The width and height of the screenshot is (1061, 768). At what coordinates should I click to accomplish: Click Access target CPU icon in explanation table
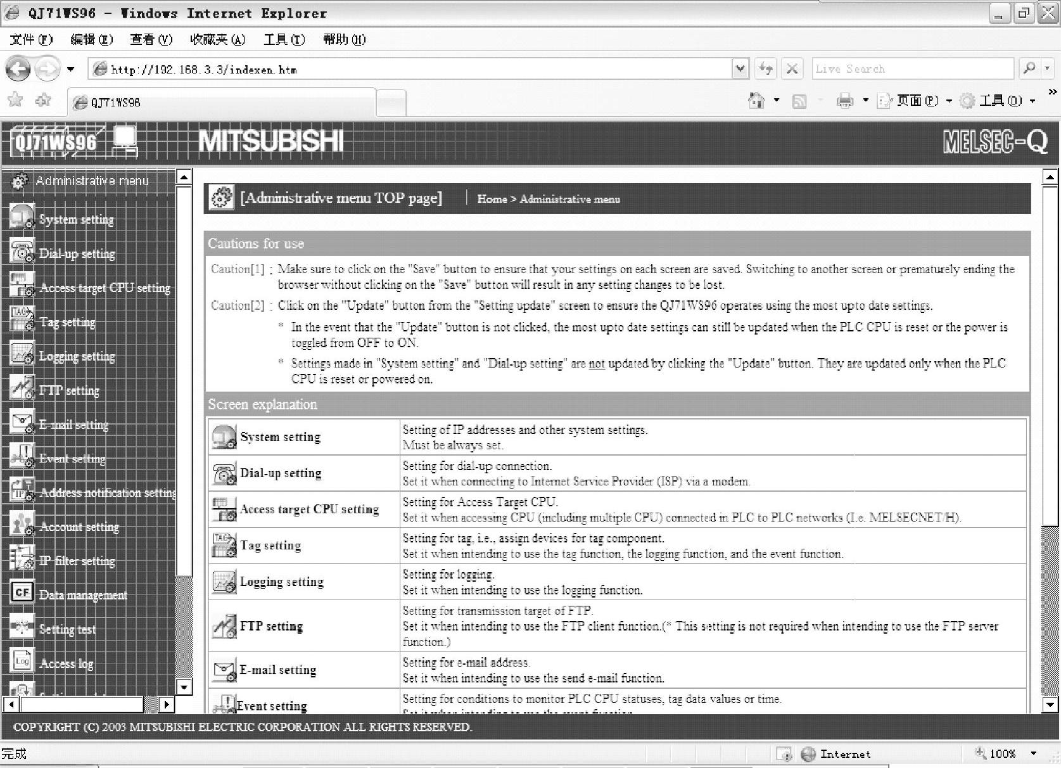[x=224, y=509]
